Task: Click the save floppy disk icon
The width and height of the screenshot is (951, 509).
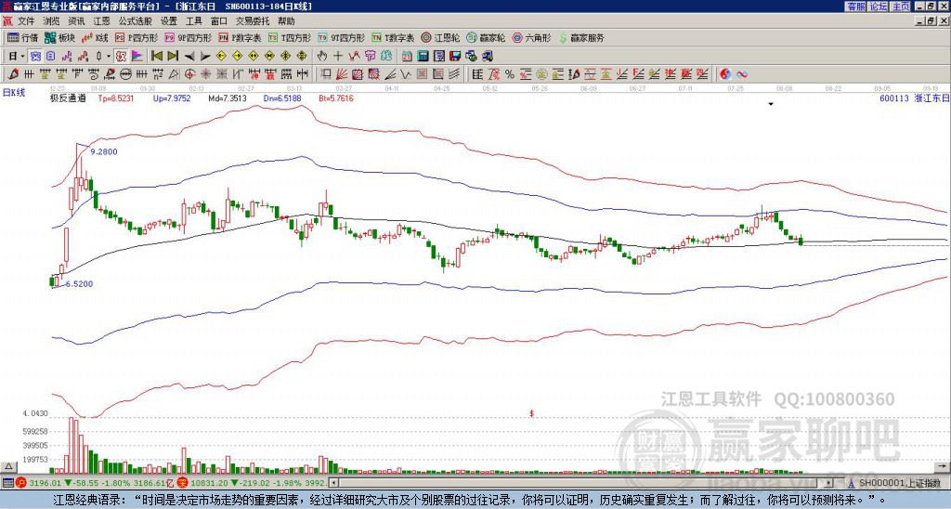Action: (x=455, y=56)
